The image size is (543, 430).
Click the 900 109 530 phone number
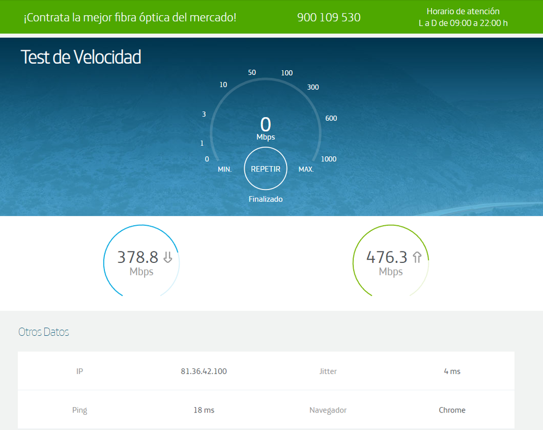[328, 17]
